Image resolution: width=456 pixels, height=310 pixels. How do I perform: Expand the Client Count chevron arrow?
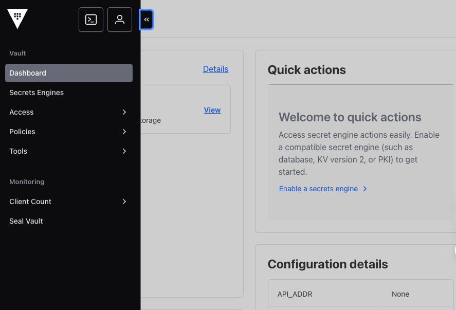pos(124,202)
